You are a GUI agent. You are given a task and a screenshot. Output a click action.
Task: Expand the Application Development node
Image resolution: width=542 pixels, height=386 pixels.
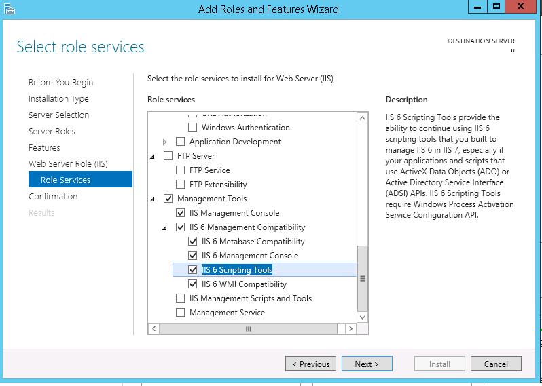point(164,142)
